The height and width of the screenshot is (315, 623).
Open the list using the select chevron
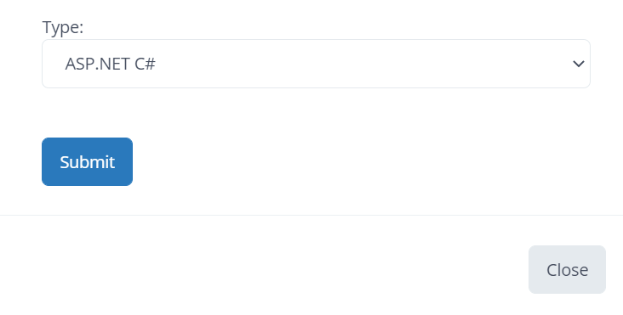tap(579, 64)
